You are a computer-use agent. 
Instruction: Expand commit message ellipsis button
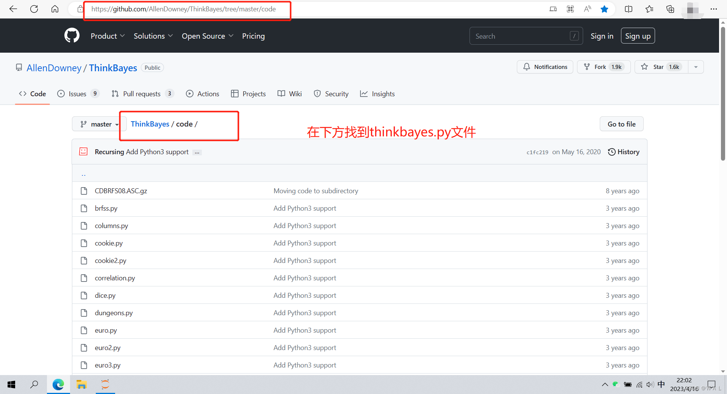197,152
